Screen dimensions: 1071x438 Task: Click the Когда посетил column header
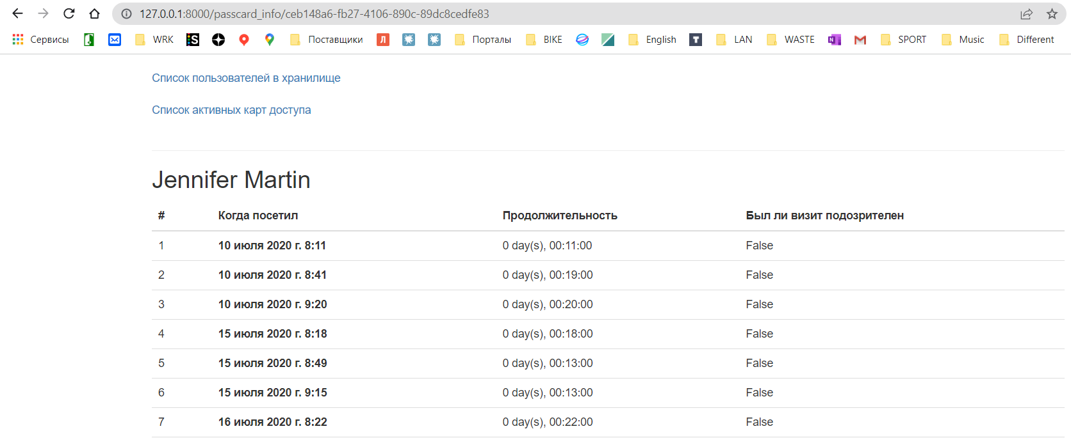click(258, 215)
